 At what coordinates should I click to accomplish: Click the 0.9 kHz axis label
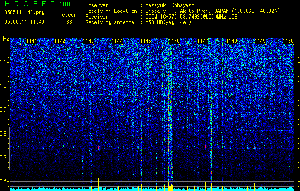[x=4, y=110]
